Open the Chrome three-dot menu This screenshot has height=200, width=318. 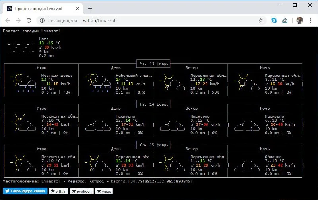pos(310,20)
